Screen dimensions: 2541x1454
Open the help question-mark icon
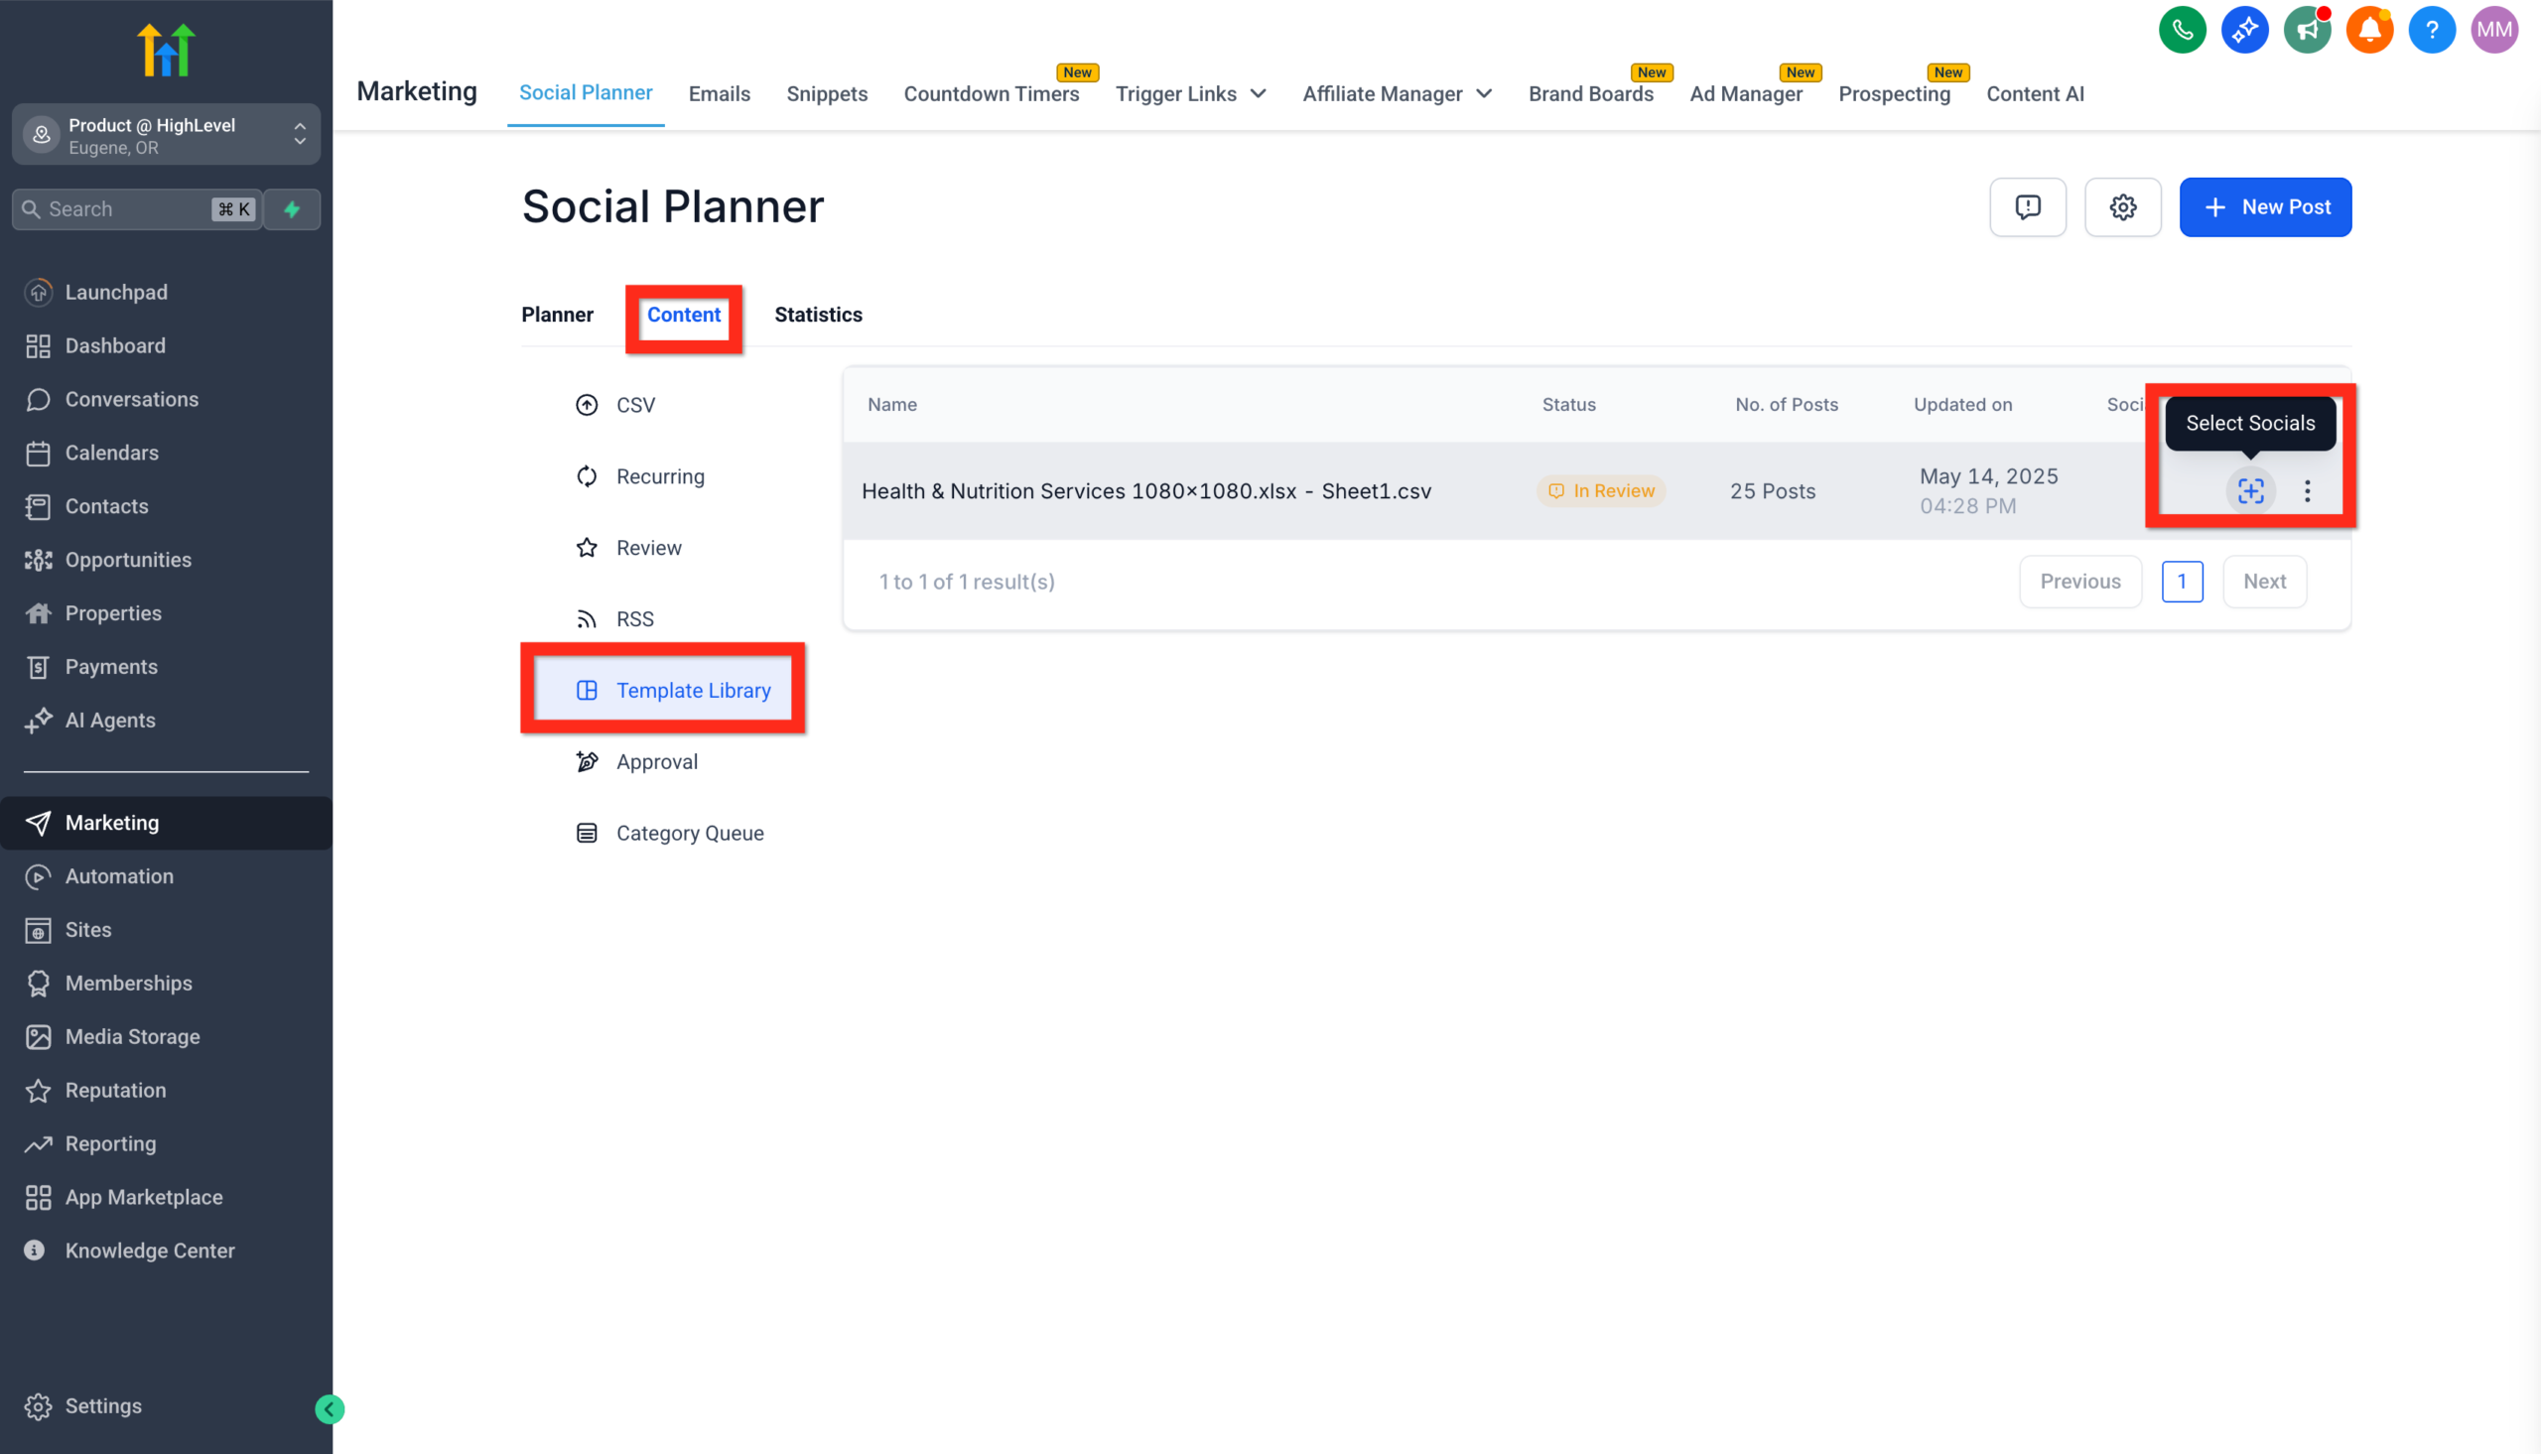[2432, 30]
